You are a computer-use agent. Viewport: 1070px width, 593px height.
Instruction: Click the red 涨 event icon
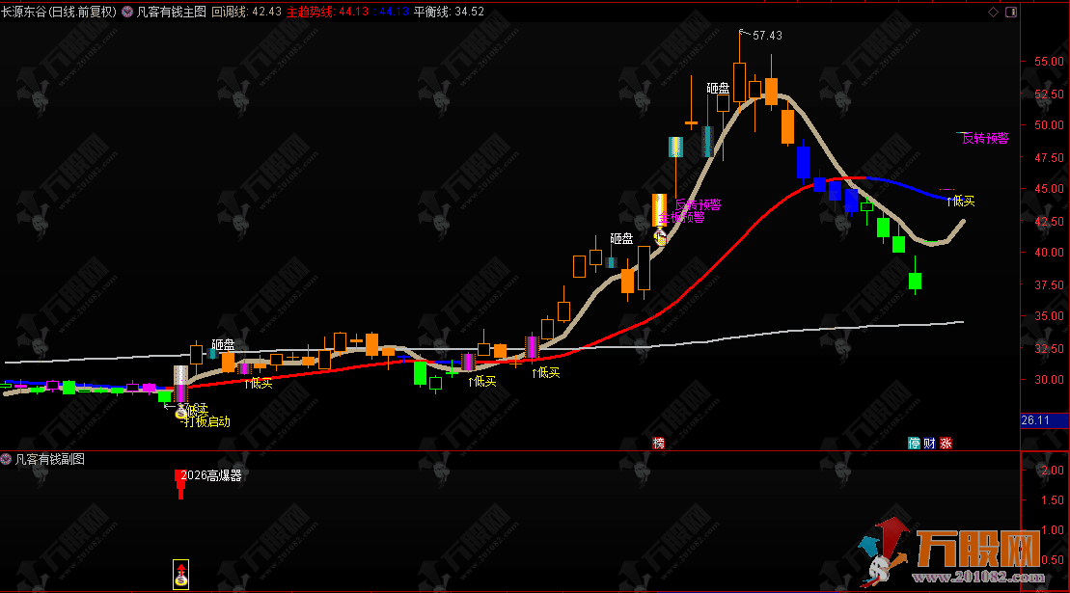click(947, 443)
